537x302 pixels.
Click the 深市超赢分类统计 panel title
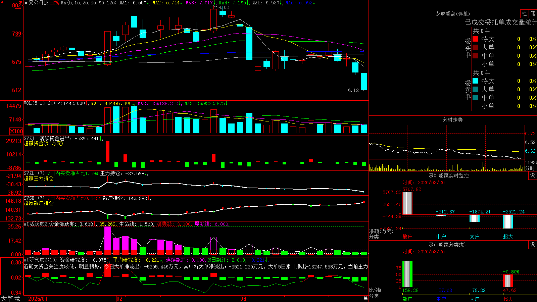(x=449, y=245)
